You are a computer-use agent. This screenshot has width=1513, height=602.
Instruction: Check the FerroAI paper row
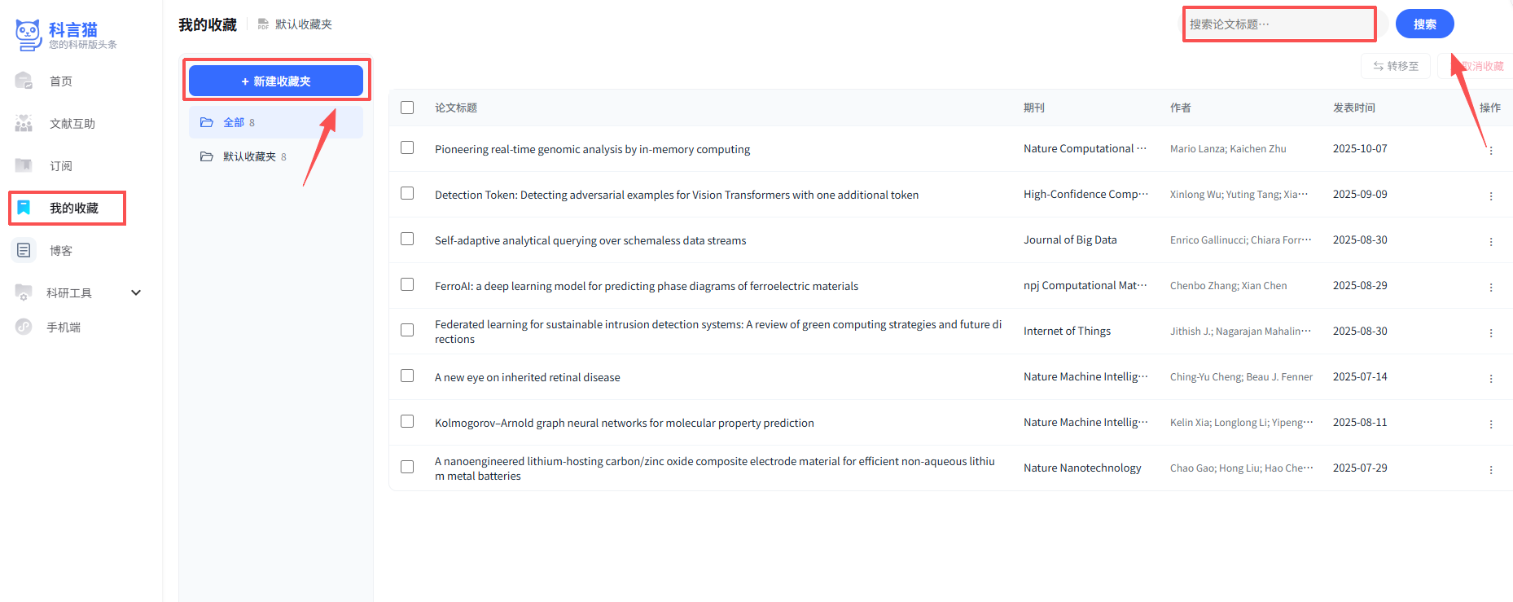[x=407, y=284]
